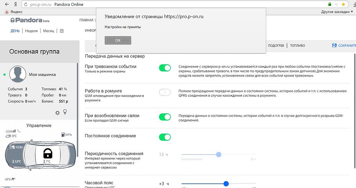The image size is (356, 188).
Task: Open the ТОПЛИВО settings tab
Action: (x=297, y=46)
